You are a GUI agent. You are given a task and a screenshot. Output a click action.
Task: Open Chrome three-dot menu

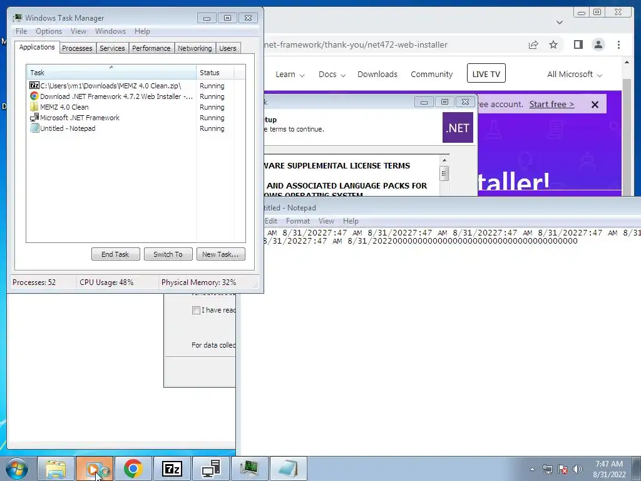[x=618, y=44]
